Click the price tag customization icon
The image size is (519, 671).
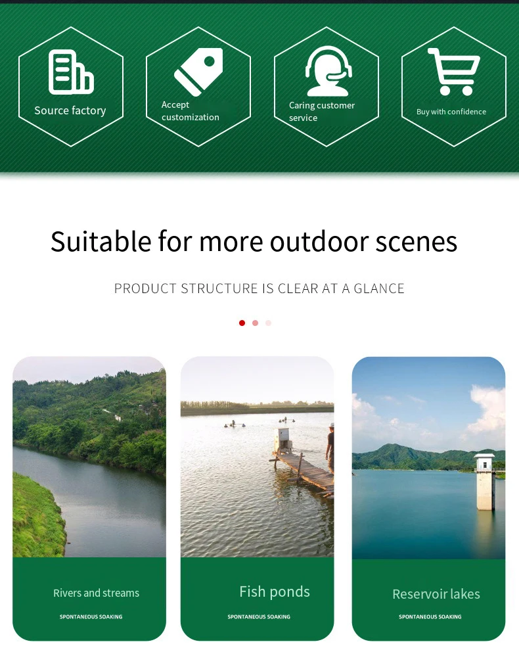(x=198, y=72)
